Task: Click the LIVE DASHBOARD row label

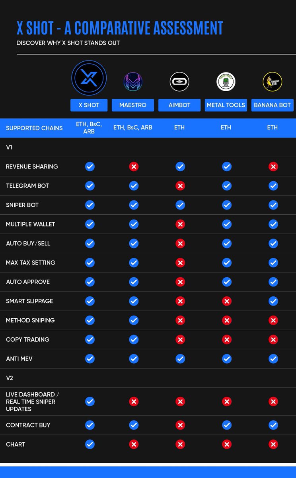Action: pyautogui.click(x=33, y=402)
